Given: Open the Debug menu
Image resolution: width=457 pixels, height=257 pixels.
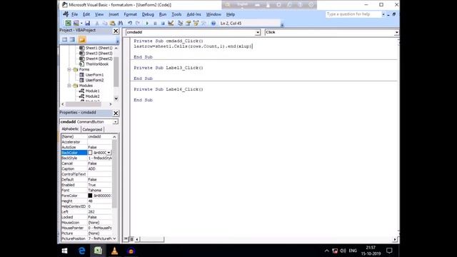Looking at the screenshot, I should point(148,14).
